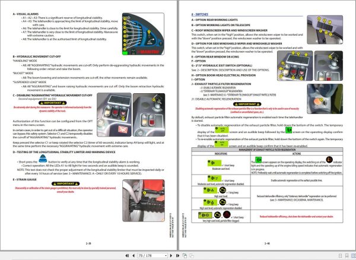The image size is (356, 260).
Task: Go to the previous page
Action: pos(133,256)
